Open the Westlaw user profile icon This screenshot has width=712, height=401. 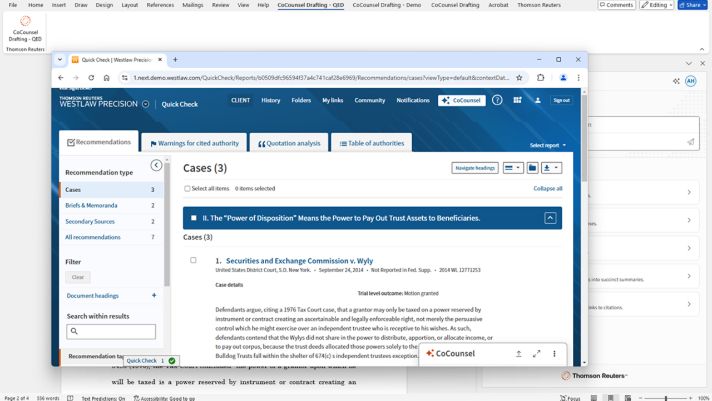pyautogui.click(x=538, y=100)
